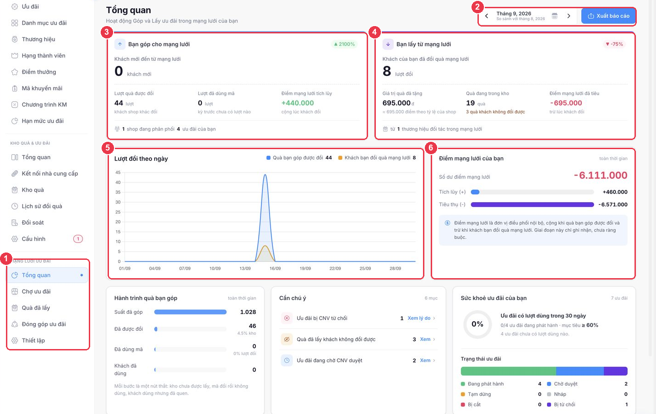Click the Kết nối nhà cung cấp link icon
Screen dimensions: 656x414
[x=15, y=173]
